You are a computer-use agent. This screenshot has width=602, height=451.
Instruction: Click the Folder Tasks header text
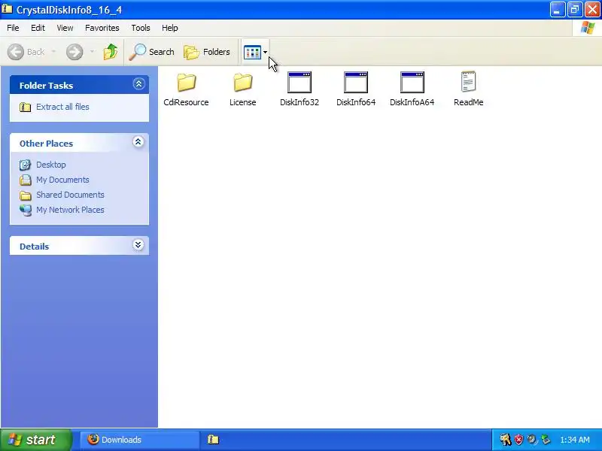(46, 86)
